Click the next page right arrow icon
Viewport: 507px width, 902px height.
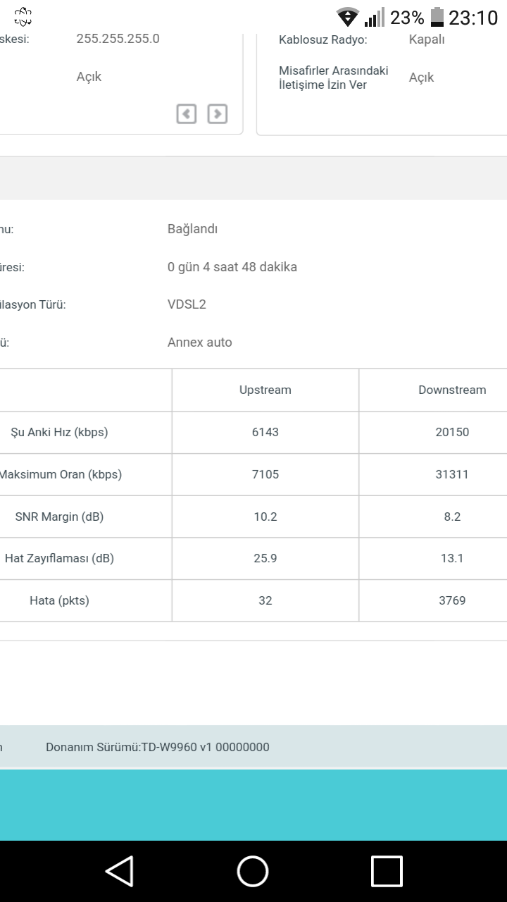pos(218,113)
